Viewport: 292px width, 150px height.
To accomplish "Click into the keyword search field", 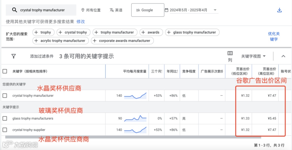I will pos(41,10).
